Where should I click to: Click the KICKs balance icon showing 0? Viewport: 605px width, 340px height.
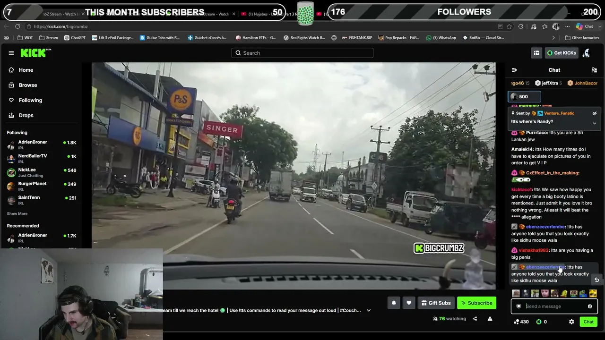click(x=538, y=322)
